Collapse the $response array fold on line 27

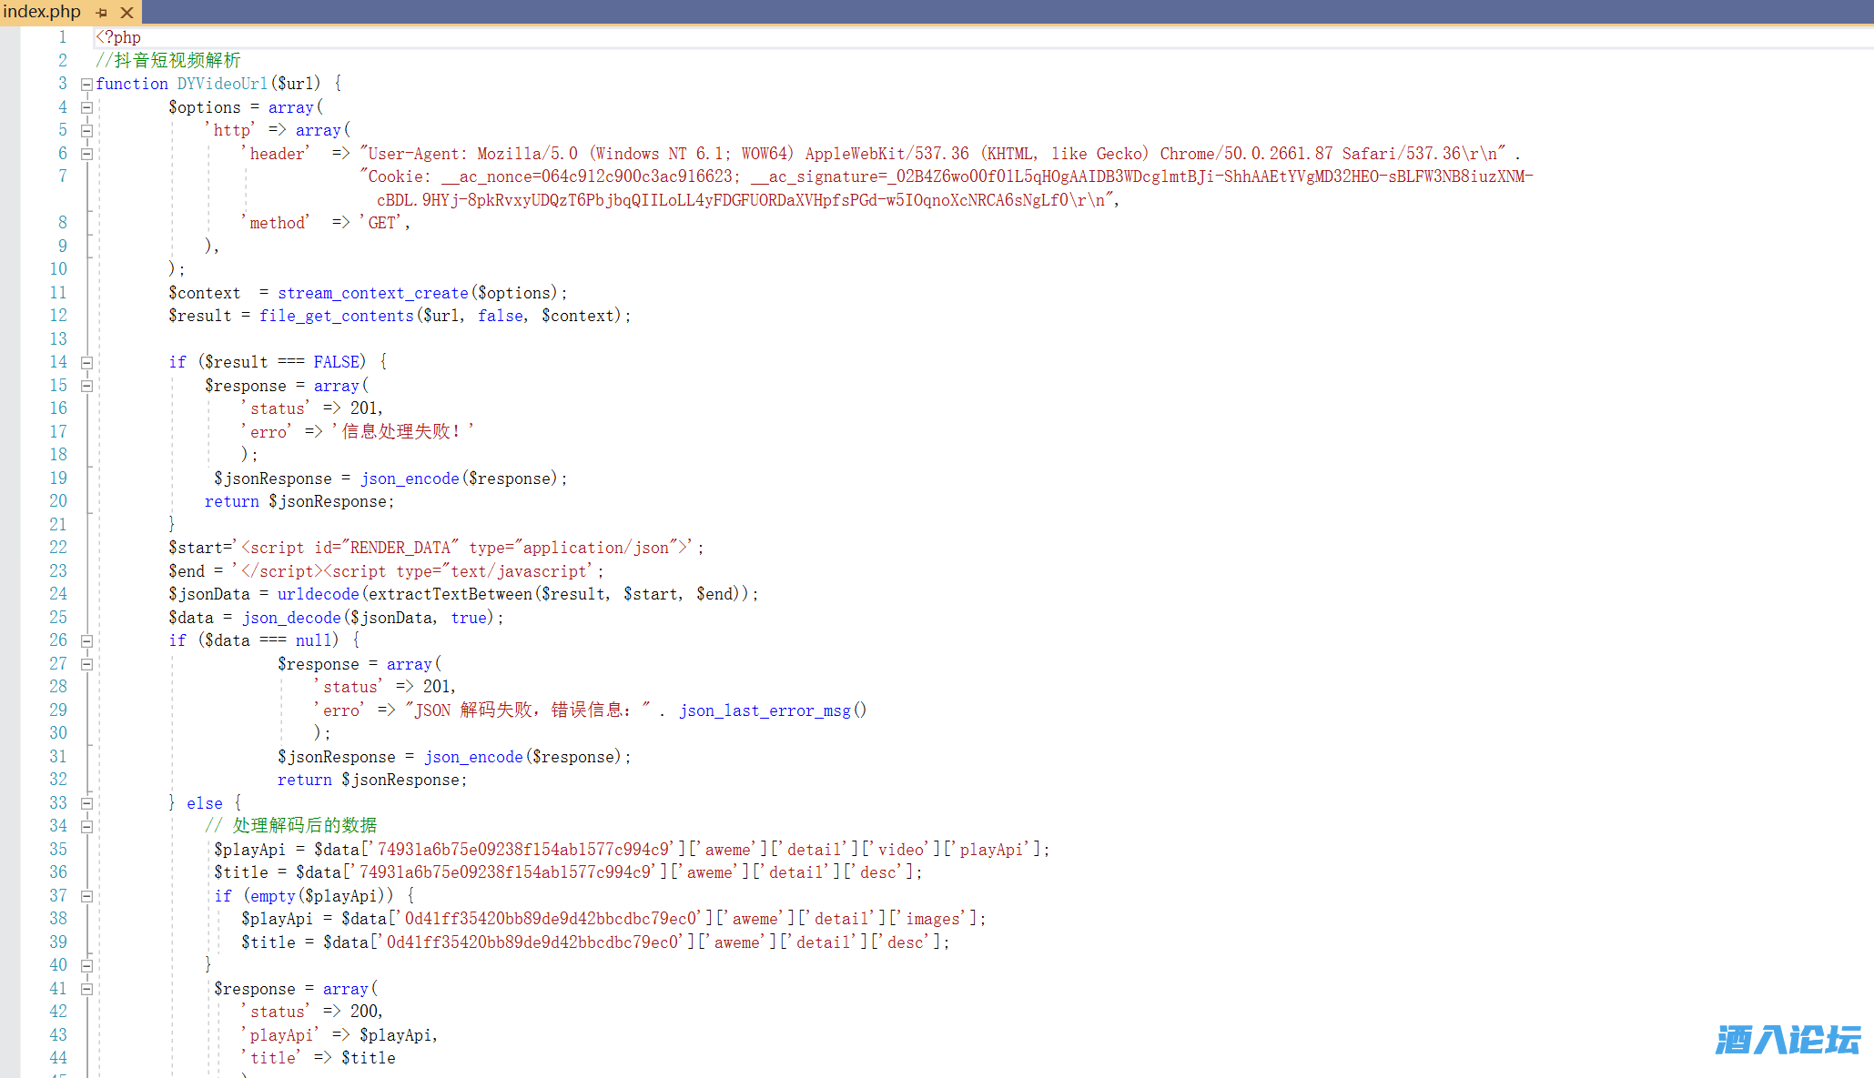click(86, 664)
